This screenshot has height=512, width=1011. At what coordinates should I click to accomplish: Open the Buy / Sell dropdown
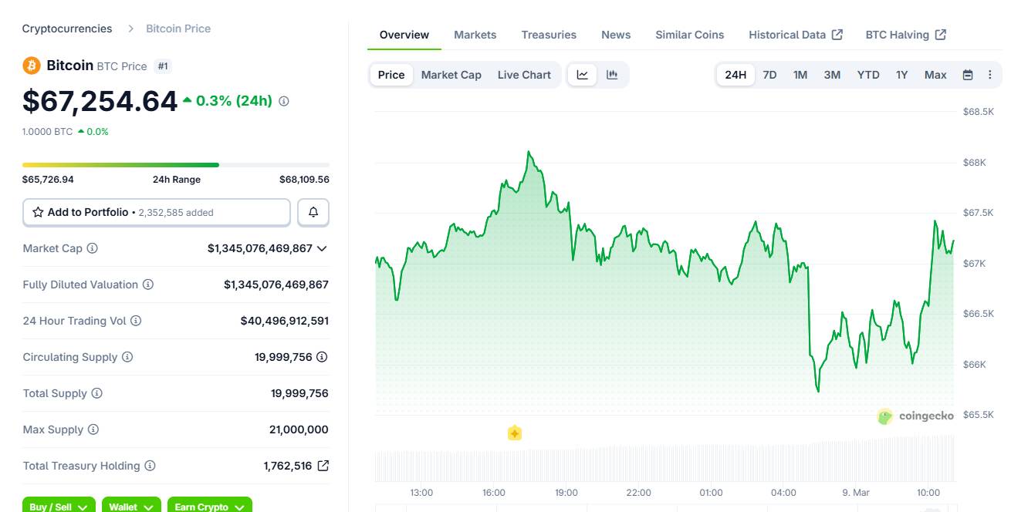click(59, 506)
